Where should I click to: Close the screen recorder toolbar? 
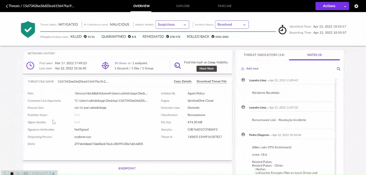click(x=53, y=173)
